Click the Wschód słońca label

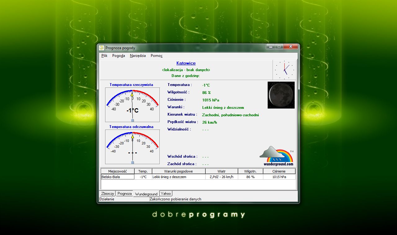point(182,156)
